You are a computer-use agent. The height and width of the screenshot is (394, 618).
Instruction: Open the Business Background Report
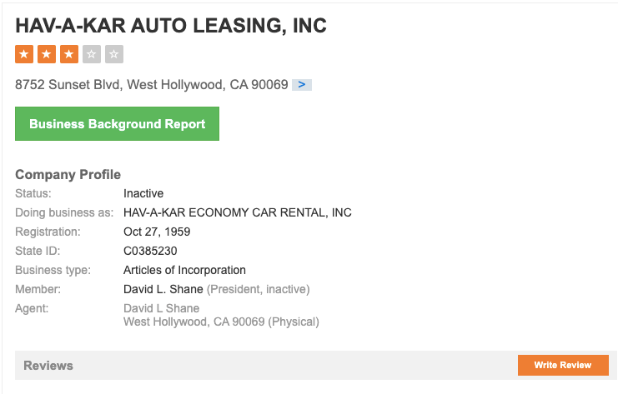117,123
